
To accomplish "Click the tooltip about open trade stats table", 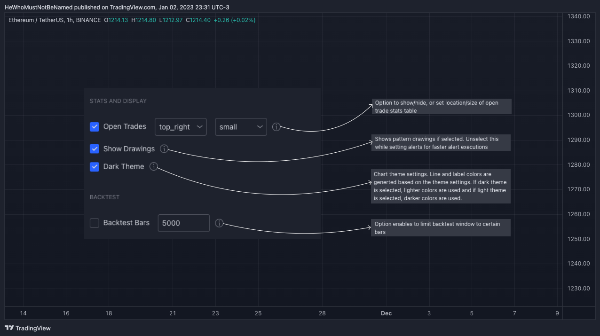I will pyautogui.click(x=441, y=107).
